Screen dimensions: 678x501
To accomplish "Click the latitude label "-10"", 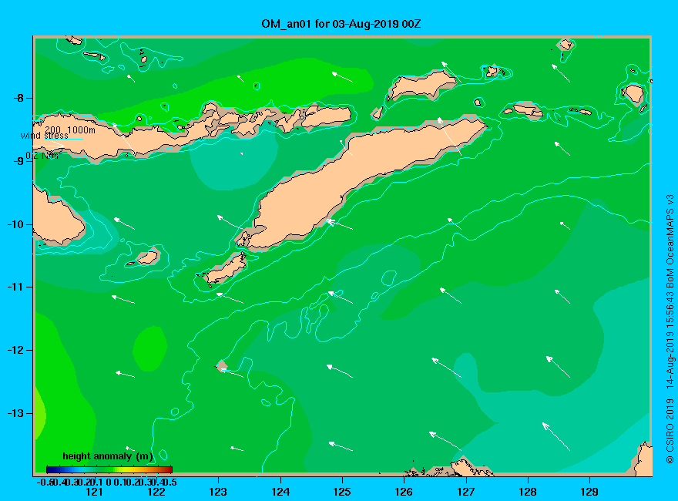I will coord(15,224).
